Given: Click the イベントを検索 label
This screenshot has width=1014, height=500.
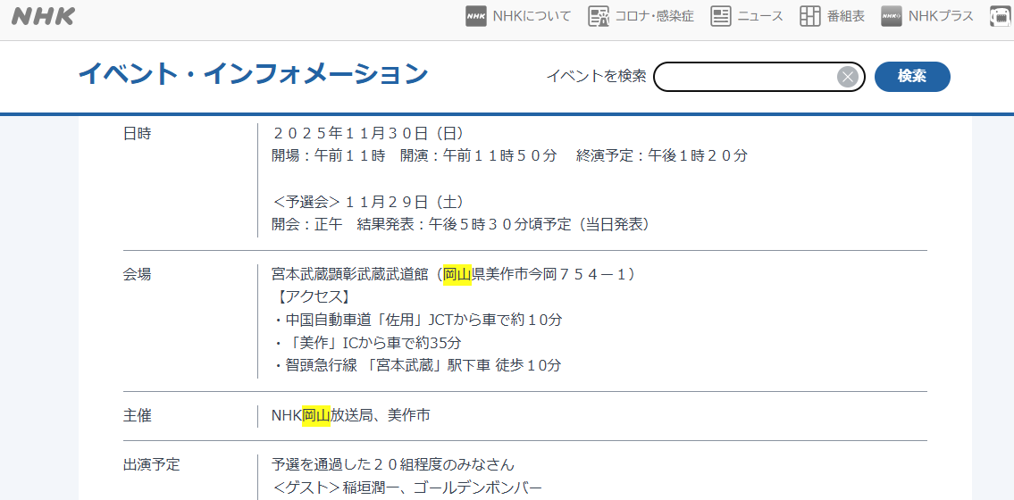Looking at the screenshot, I should point(596,76).
